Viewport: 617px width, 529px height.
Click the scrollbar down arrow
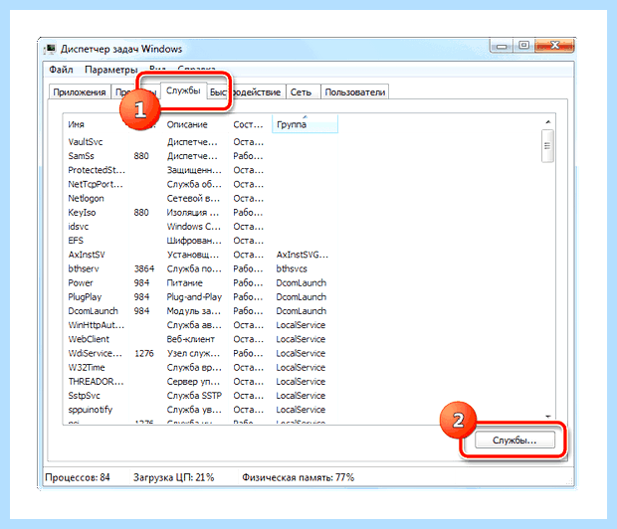[547, 416]
